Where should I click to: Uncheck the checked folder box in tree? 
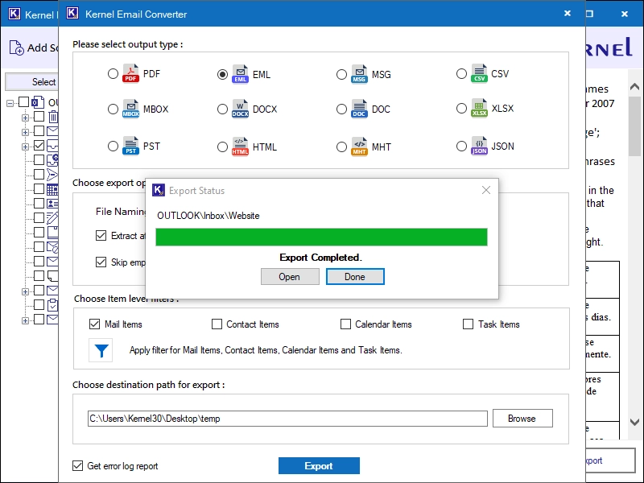point(39,146)
